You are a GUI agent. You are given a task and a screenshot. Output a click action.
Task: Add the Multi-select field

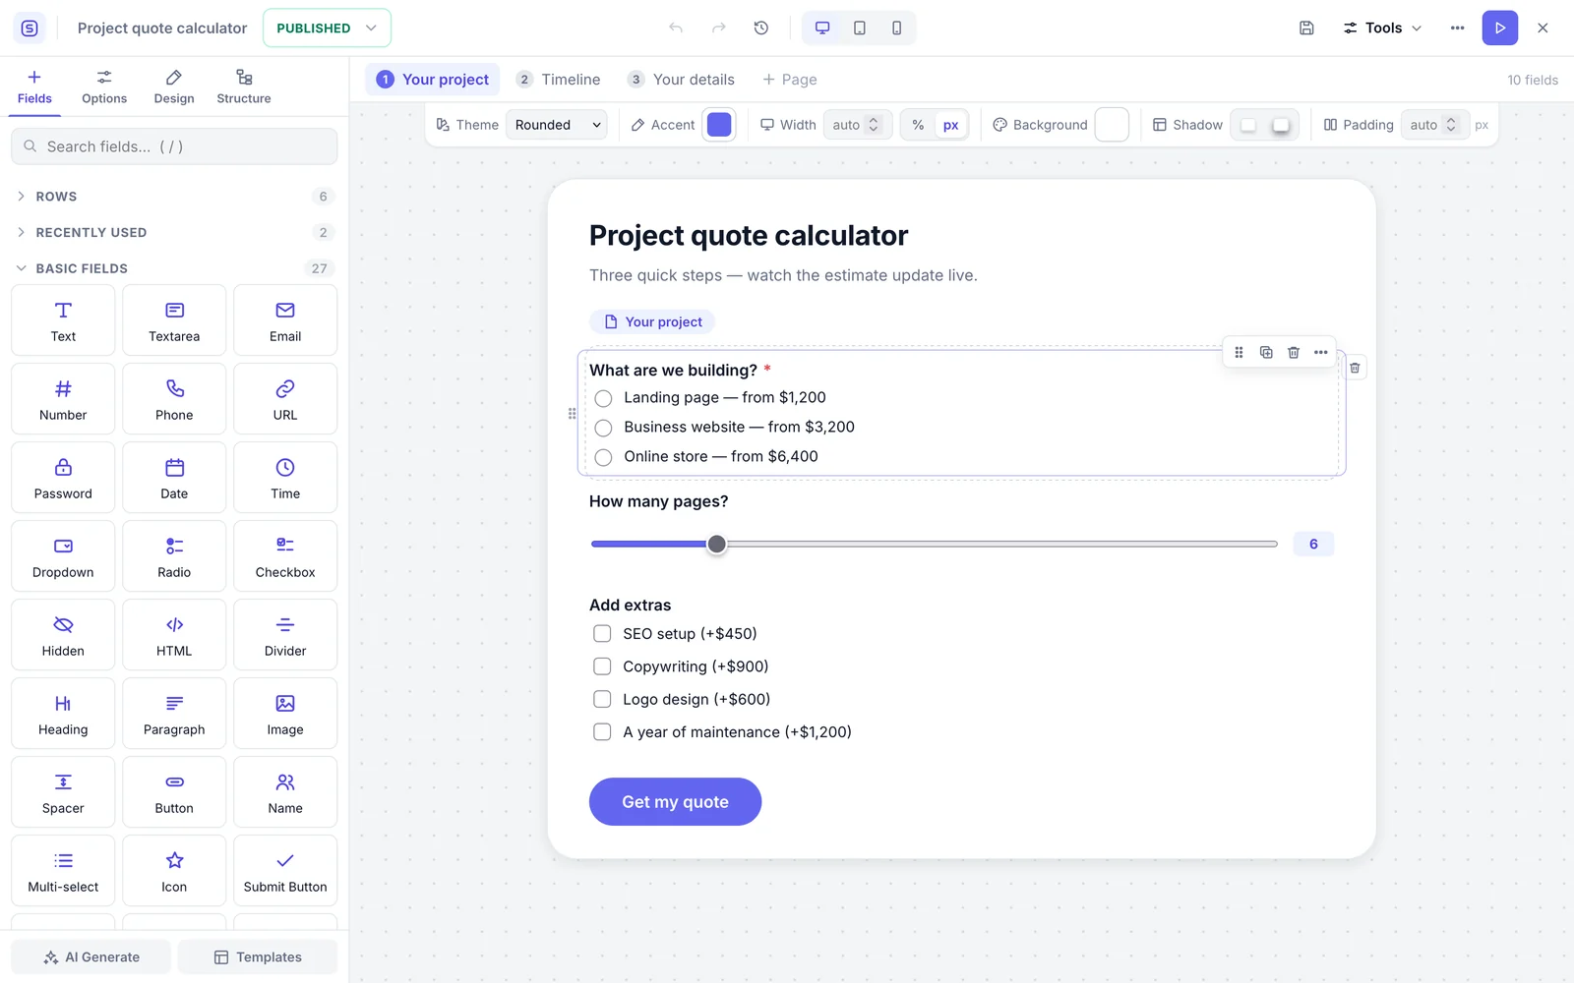[x=63, y=871]
